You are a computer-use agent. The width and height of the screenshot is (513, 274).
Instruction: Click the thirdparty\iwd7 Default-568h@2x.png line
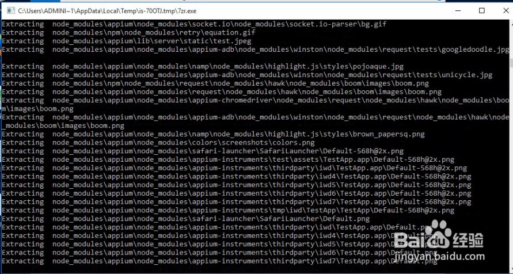[237, 201]
